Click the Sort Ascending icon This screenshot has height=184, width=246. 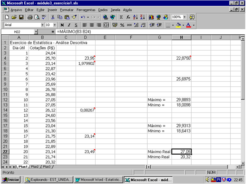(x=135, y=17)
